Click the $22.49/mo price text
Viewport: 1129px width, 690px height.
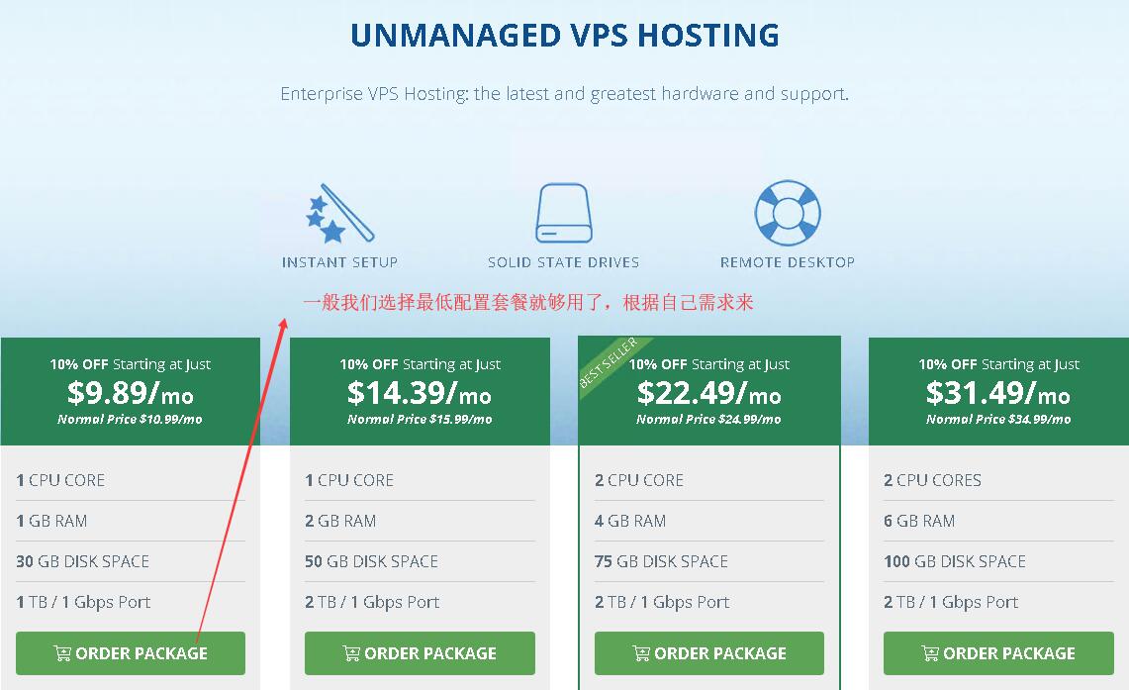pos(707,395)
